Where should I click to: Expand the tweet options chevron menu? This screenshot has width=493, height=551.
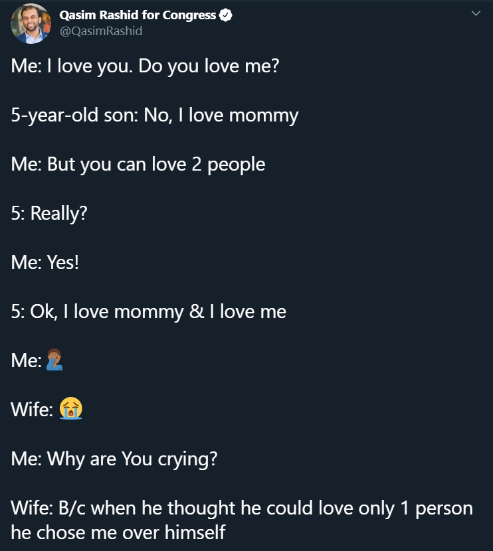coord(476,13)
